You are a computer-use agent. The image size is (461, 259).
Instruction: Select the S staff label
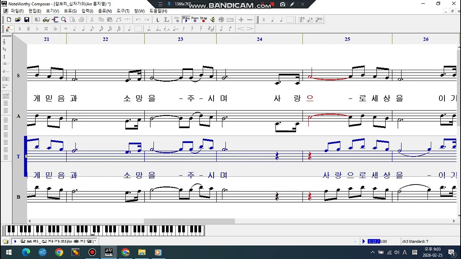(18, 76)
